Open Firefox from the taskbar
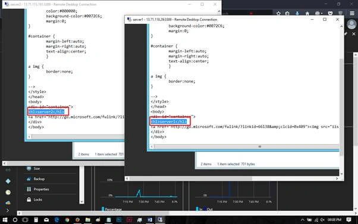This screenshot has width=358, height=224. tap(77, 220)
